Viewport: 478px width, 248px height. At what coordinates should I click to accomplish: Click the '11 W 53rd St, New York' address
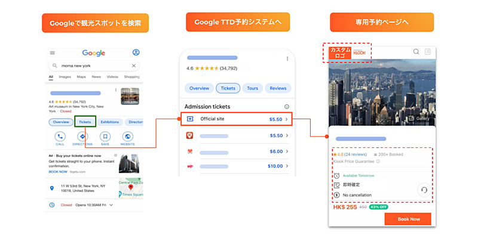click(83, 188)
